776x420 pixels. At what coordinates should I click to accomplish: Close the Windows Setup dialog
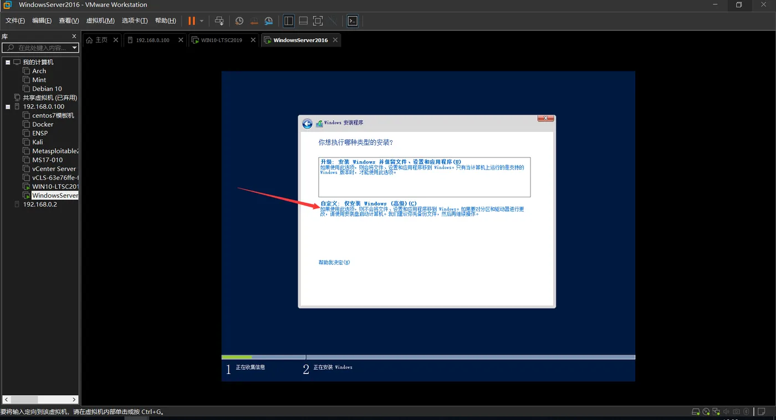click(x=546, y=119)
